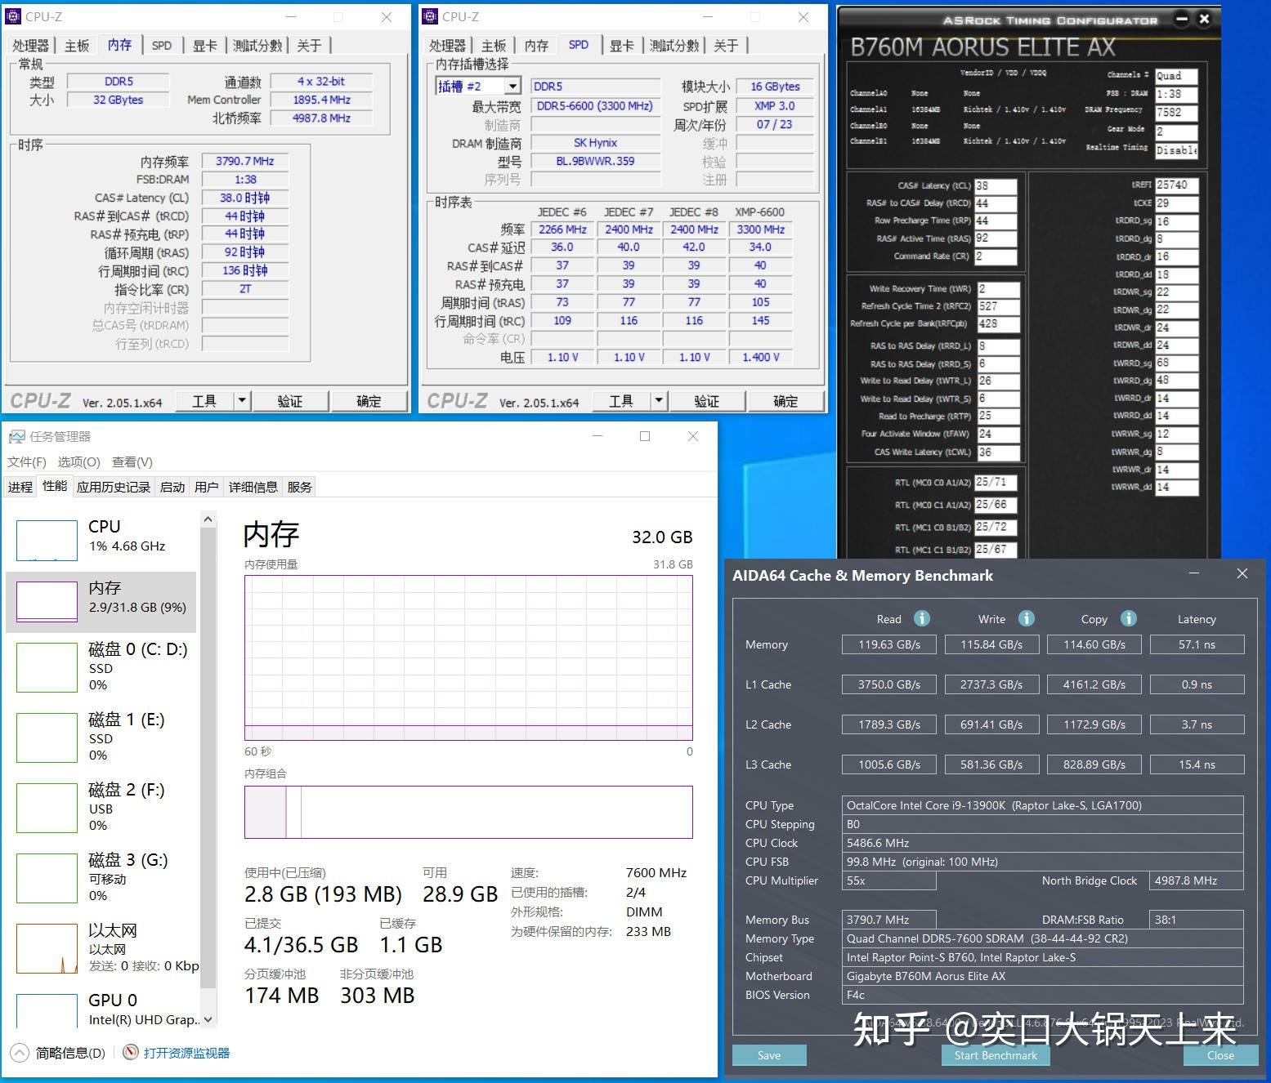Open the 工具 dropdown arrow in the left CPU-Z window
This screenshot has width=1271, height=1083.
[242, 400]
